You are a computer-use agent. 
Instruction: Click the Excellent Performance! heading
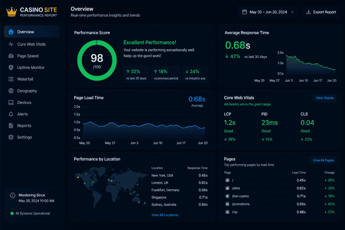click(x=150, y=42)
